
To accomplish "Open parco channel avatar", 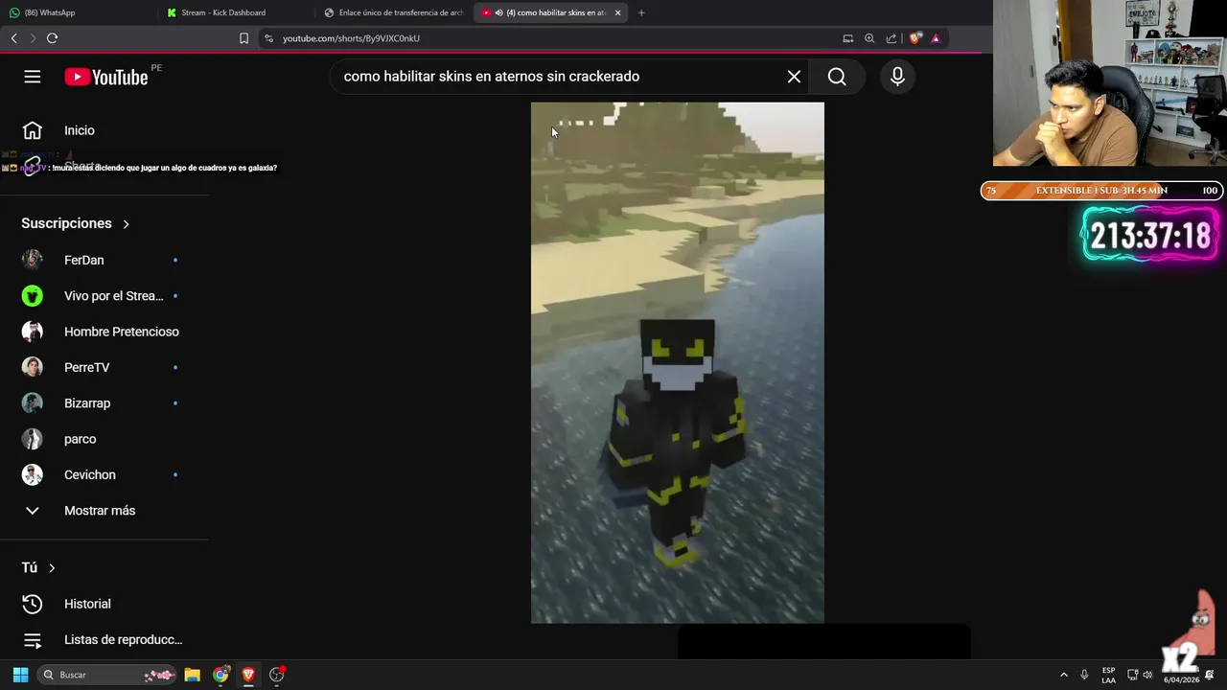I will 33,439.
